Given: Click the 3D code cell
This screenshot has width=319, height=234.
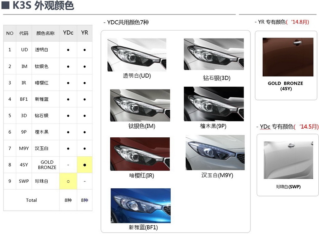Looking at the screenshot, I should coord(24,116).
